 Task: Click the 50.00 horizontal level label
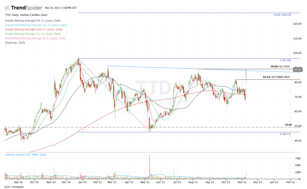pyautogui.click(x=289, y=125)
